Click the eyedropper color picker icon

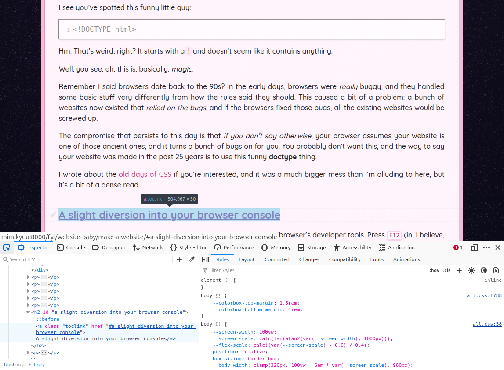point(192,259)
